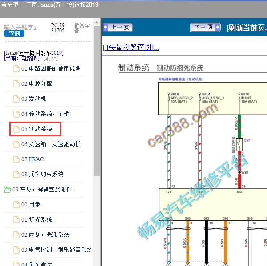Viewport: 267px width, 266px height.
Task: Click page icon beside 02 电源分配
Action: tap(16, 84)
